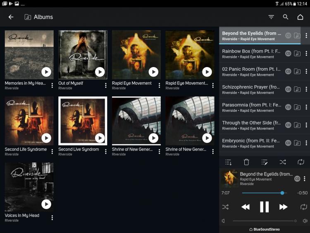Image resolution: width=310 pixels, height=233 pixels.
Task: Open the battery status in status bar
Action: coord(291,4)
